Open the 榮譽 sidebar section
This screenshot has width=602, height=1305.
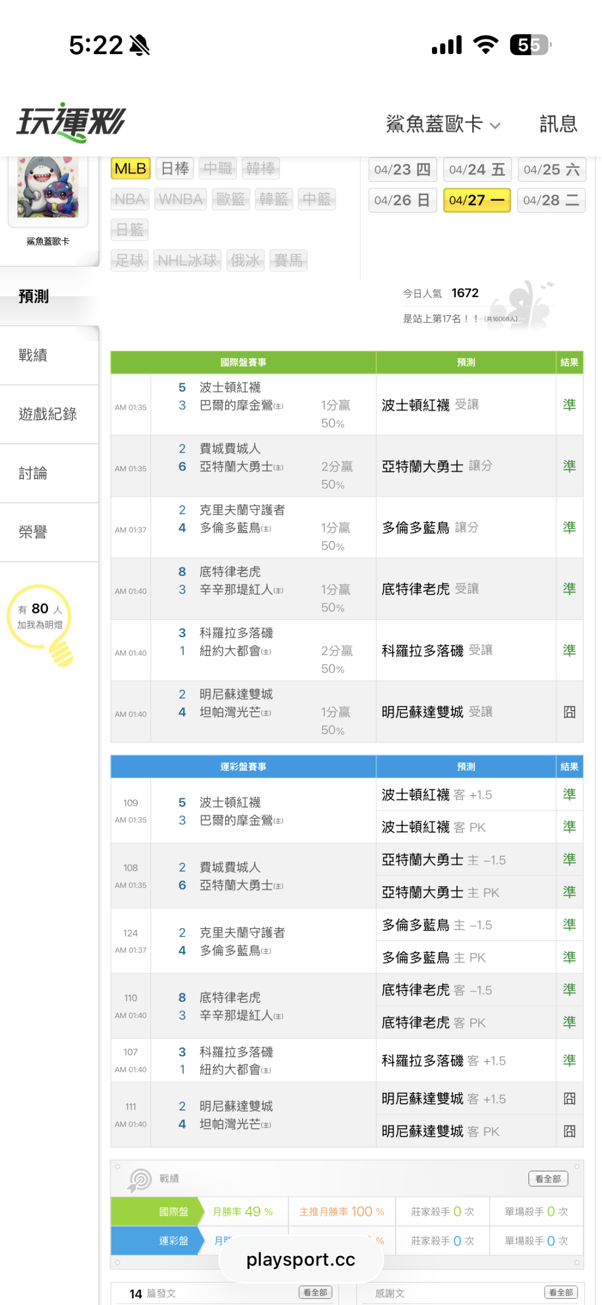(x=33, y=532)
